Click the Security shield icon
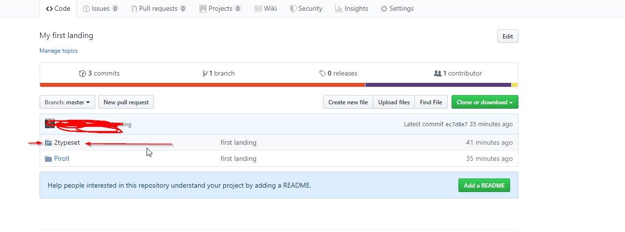 pos(293,9)
